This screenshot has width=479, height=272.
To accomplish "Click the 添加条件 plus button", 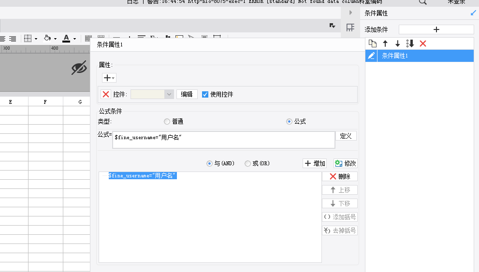I will tap(436, 29).
